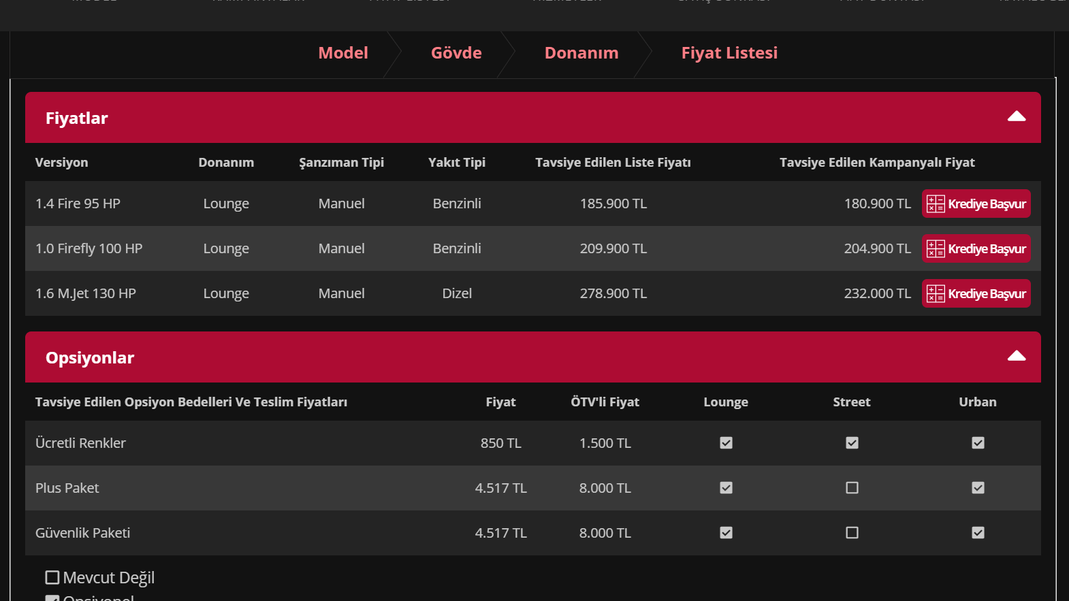Screen dimensions: 1069x601
Task: Click the Plus Paket option name
Action: pos(67,488)
